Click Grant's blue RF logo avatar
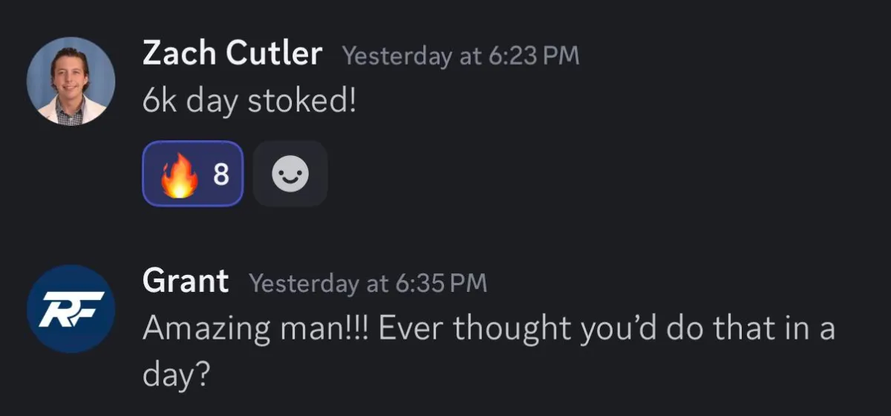Viewport: 891px width, 416px height. pyautogui.click(x=71, y=309)
